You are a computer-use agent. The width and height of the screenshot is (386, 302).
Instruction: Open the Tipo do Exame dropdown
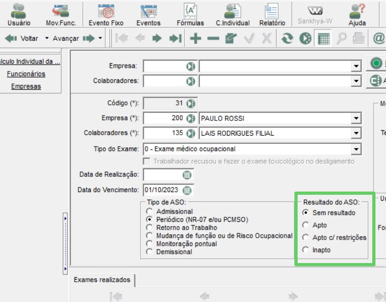(x=356, y=149)
